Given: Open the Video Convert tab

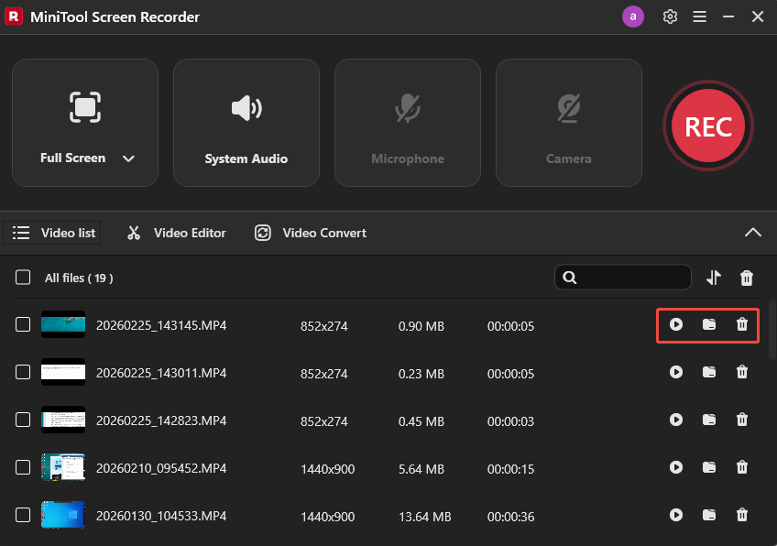Looking at the screenshot, I should [x=310, y=233].
